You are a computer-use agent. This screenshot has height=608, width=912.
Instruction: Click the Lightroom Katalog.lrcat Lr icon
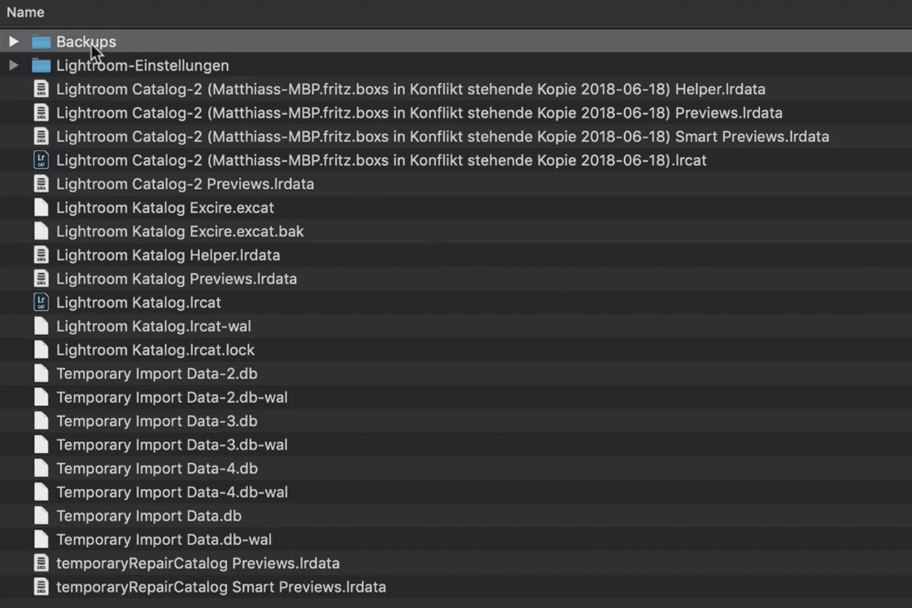[x=41, y=302]
